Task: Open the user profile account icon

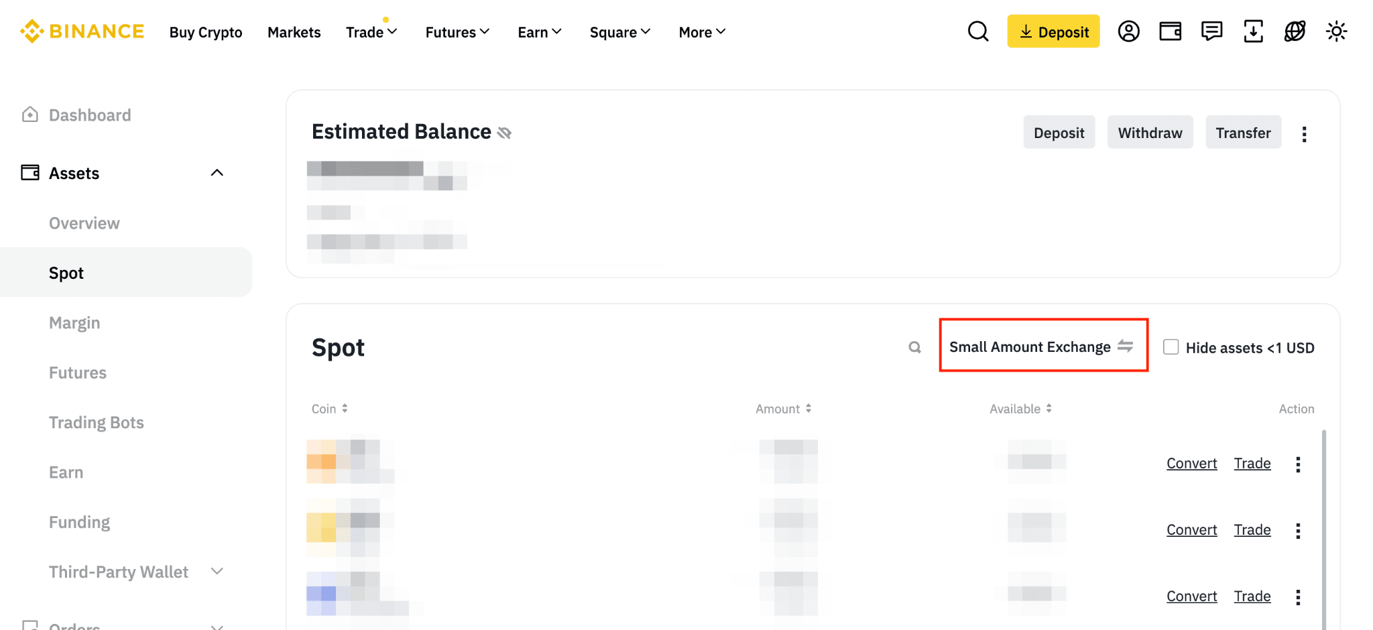Action: pos(1128,31)
